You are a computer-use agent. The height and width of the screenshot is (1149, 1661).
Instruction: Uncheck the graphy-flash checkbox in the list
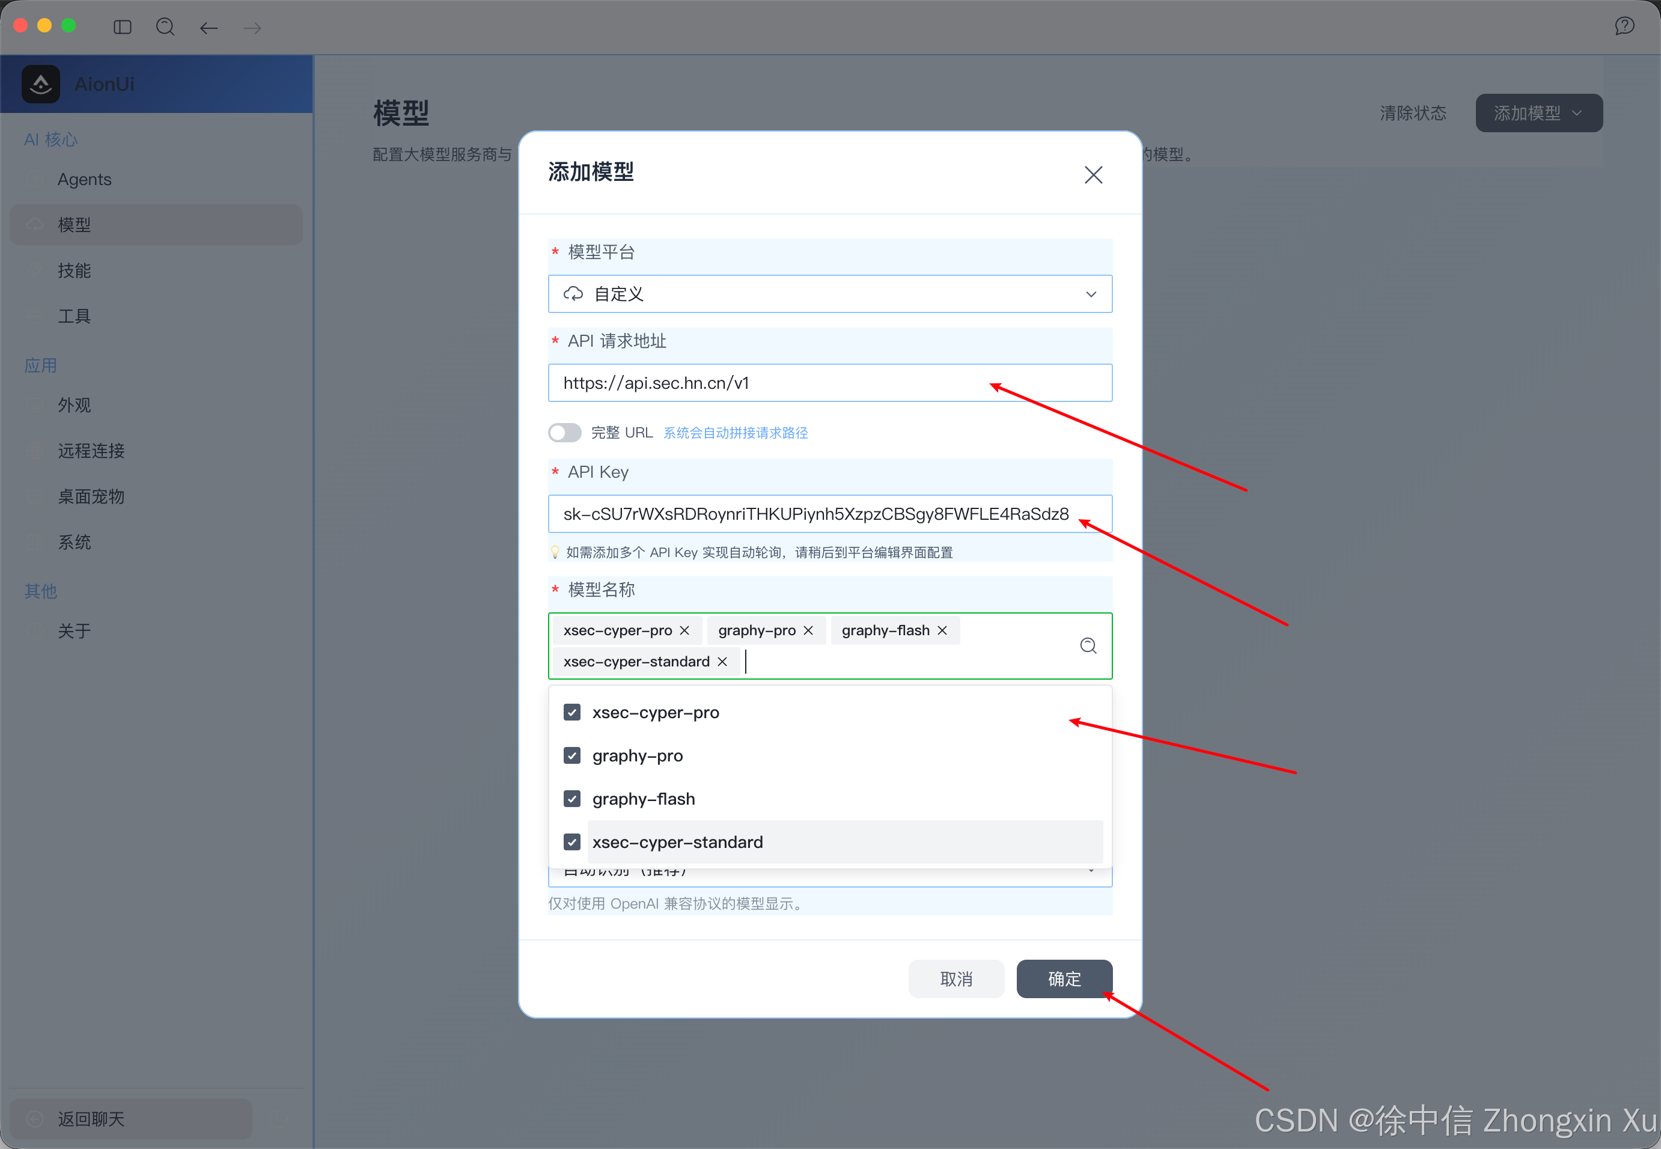click(x=572, y=799)
